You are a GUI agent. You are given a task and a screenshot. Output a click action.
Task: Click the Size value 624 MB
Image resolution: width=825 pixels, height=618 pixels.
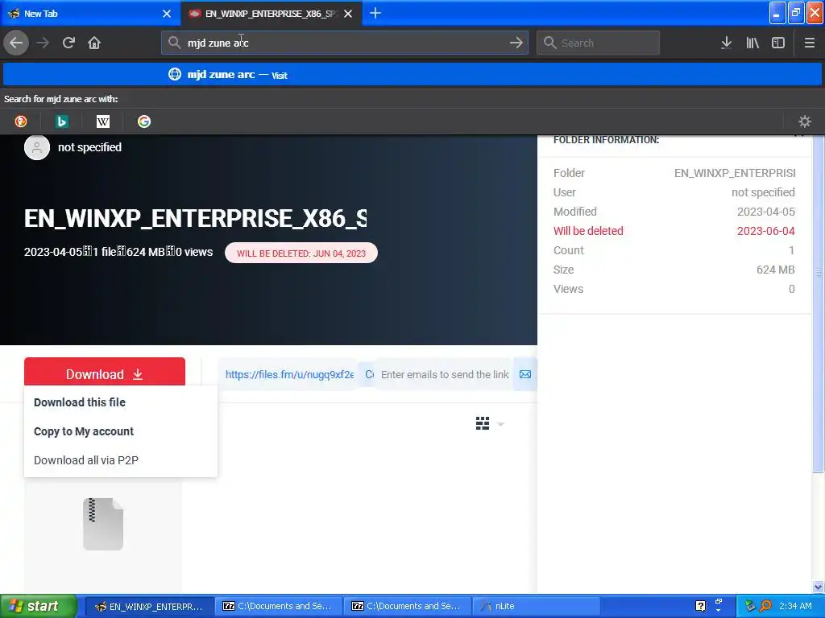(775, 270)
